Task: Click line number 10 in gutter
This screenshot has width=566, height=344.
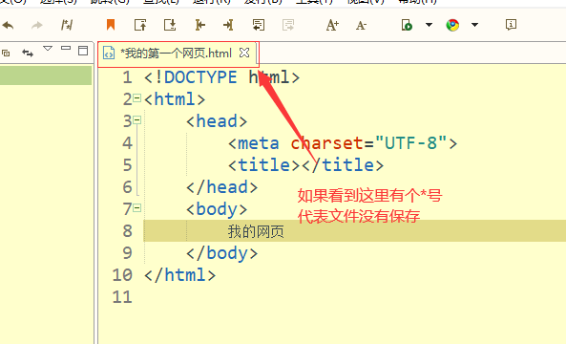Action: coord(122,275)
